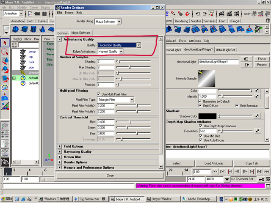Viewport: 271px width, 203px height.
Task: Click Intensity map checker button
Action: [x=257, y=96]
